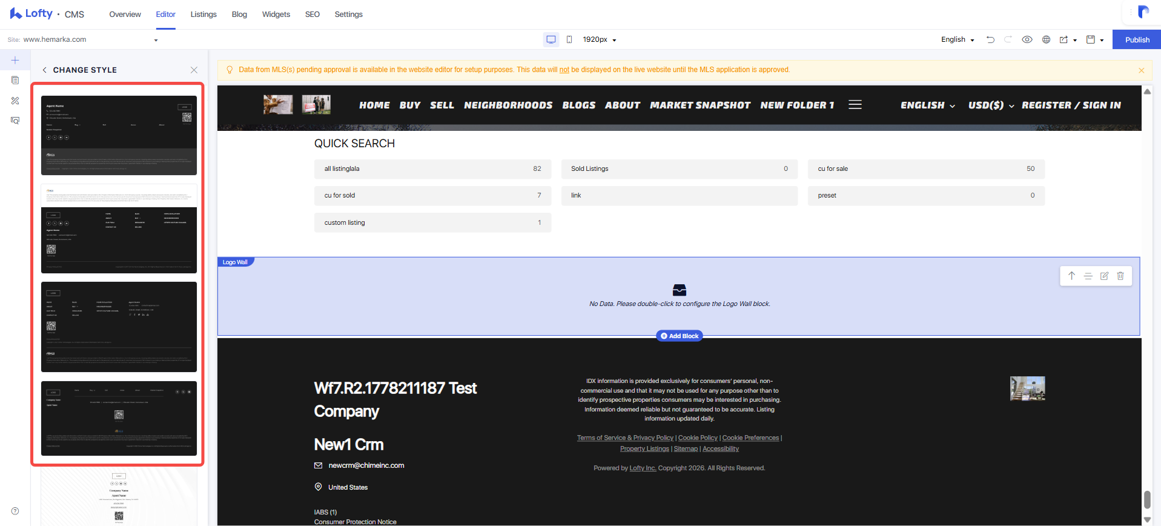The image size is (1161, 526).
Task: Open the site selector www.hemarka.com dropdown
Action: click(x=83, y=39)
